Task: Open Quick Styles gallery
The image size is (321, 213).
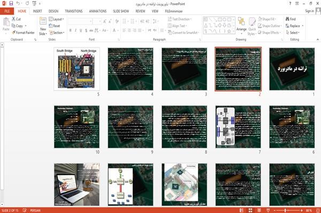Action: coord(252,26)
